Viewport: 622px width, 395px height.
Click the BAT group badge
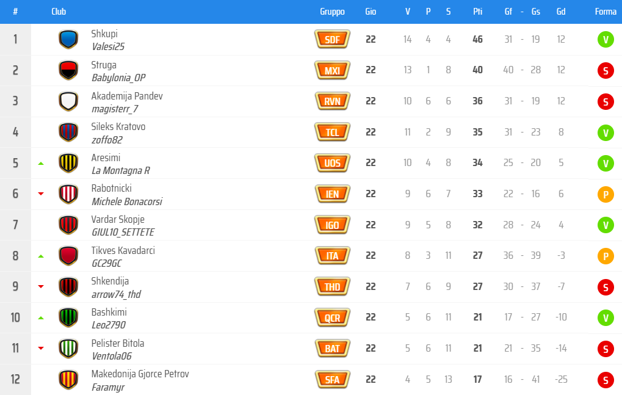pyautogui.click(x=332, y=349)
